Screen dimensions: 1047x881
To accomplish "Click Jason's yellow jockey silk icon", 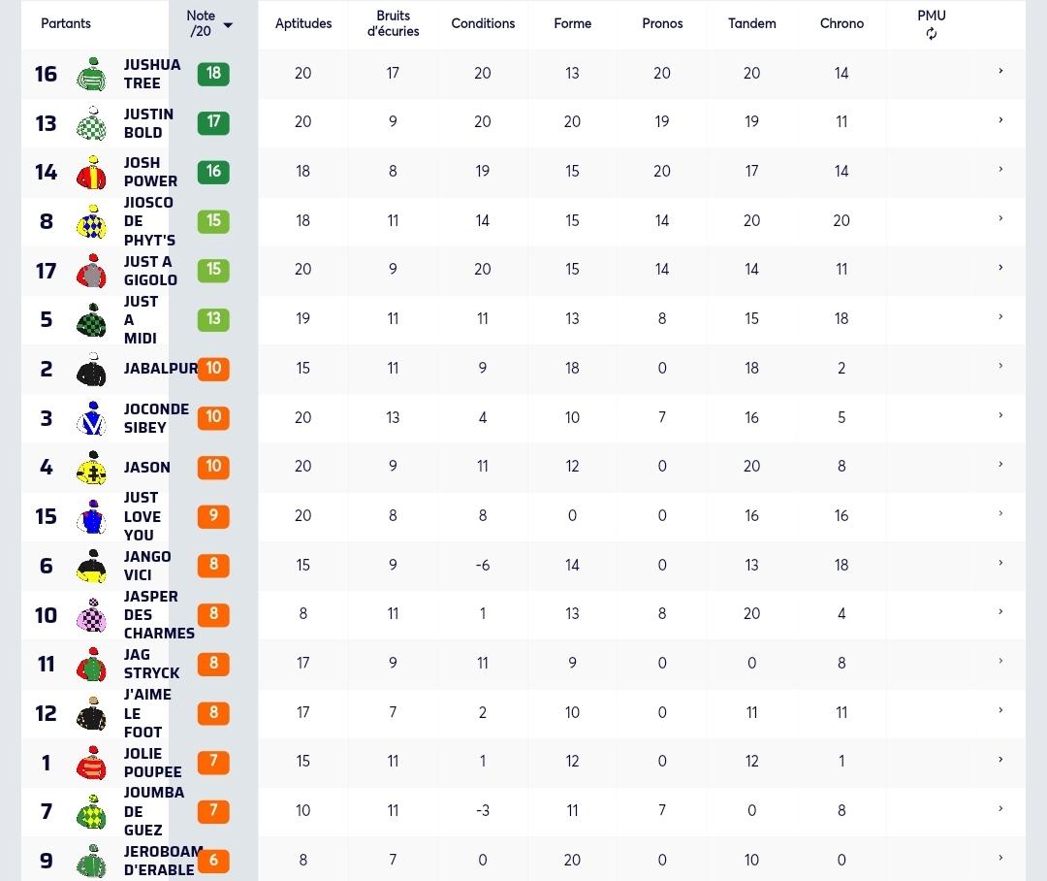I will tap(91, 468).
